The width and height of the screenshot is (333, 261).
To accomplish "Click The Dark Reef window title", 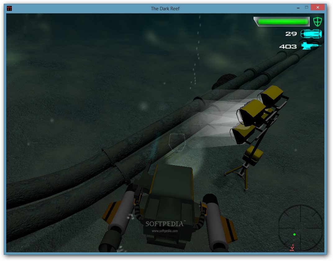I will tap(165, 9).
